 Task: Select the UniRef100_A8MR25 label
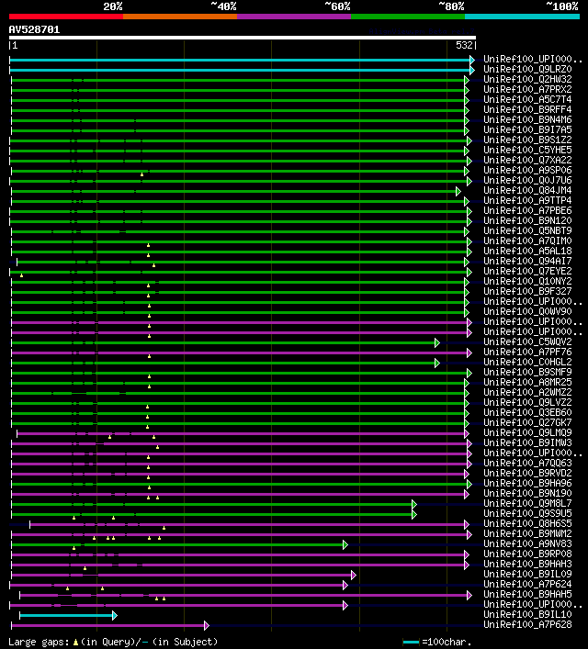527,382
